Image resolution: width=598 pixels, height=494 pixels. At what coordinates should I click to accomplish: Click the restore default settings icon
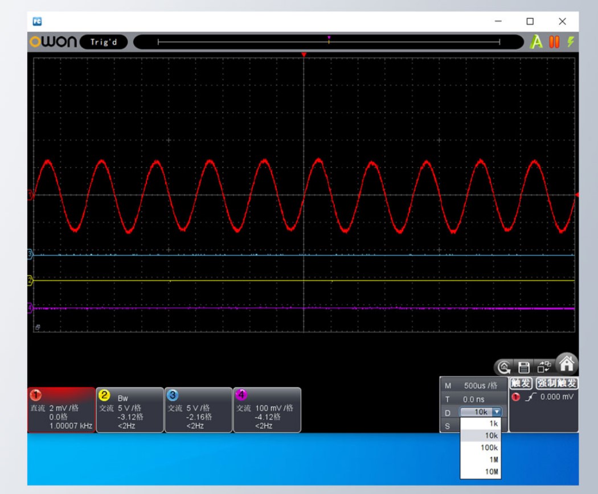point(504,368)
